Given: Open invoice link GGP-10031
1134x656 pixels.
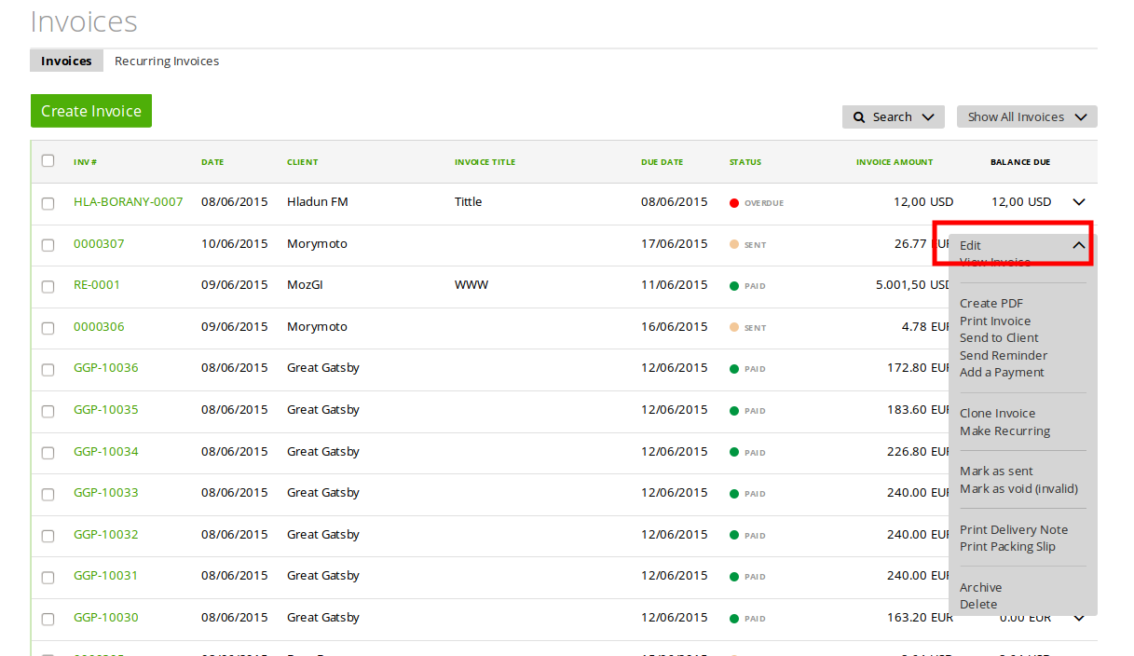Looking at the screenshot, I should 105,575.
